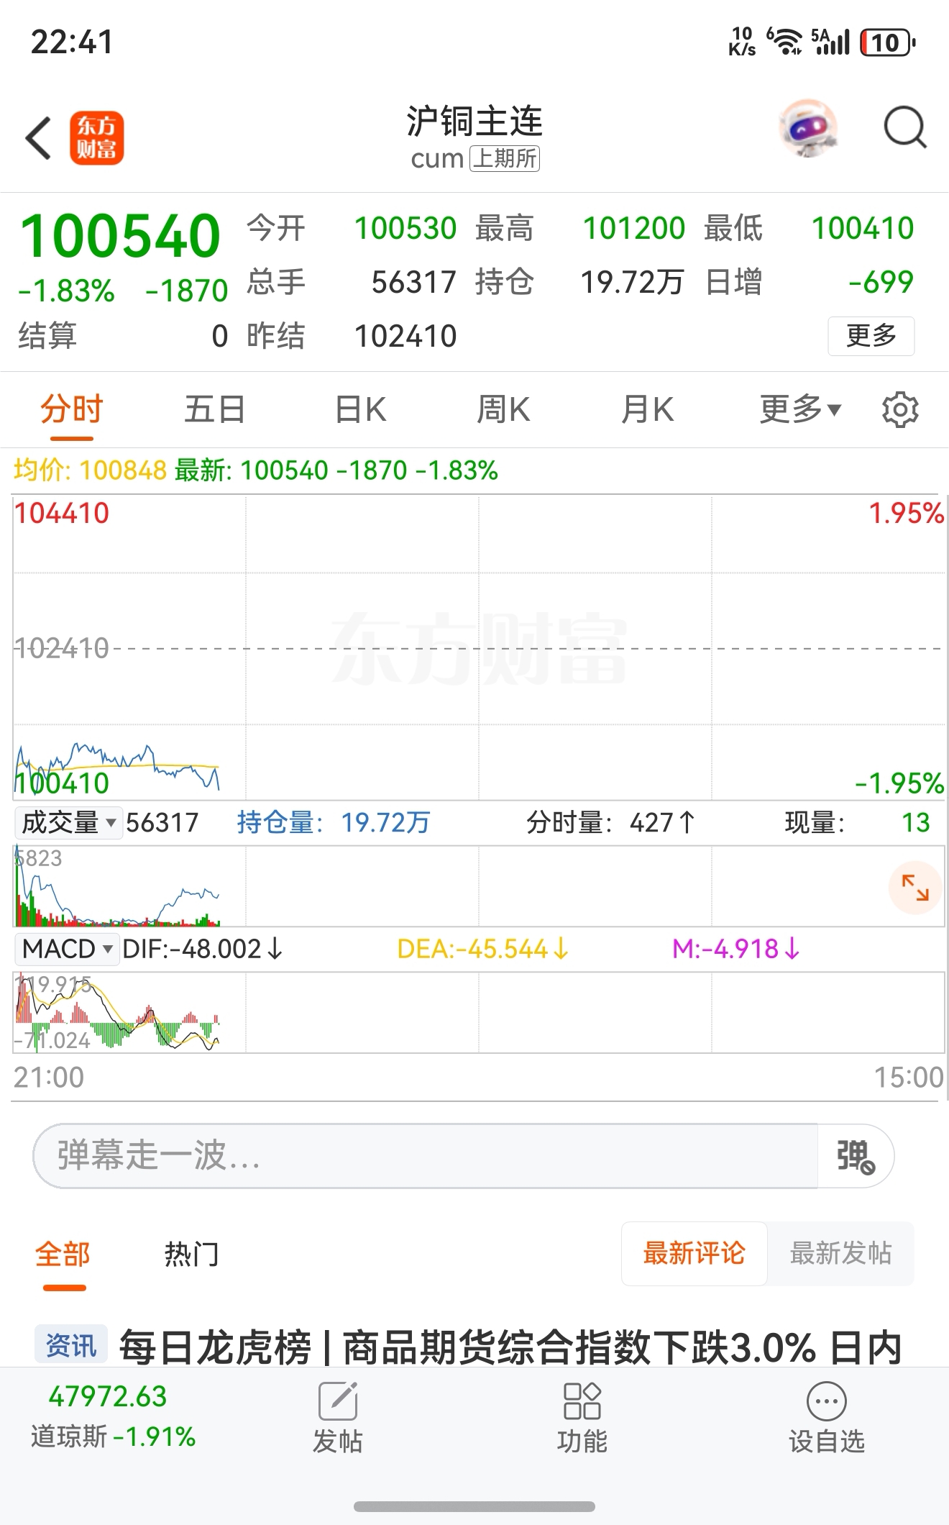Tap the robot assistant avatar
Screen dimensions: 949x1525
[808, 129]
